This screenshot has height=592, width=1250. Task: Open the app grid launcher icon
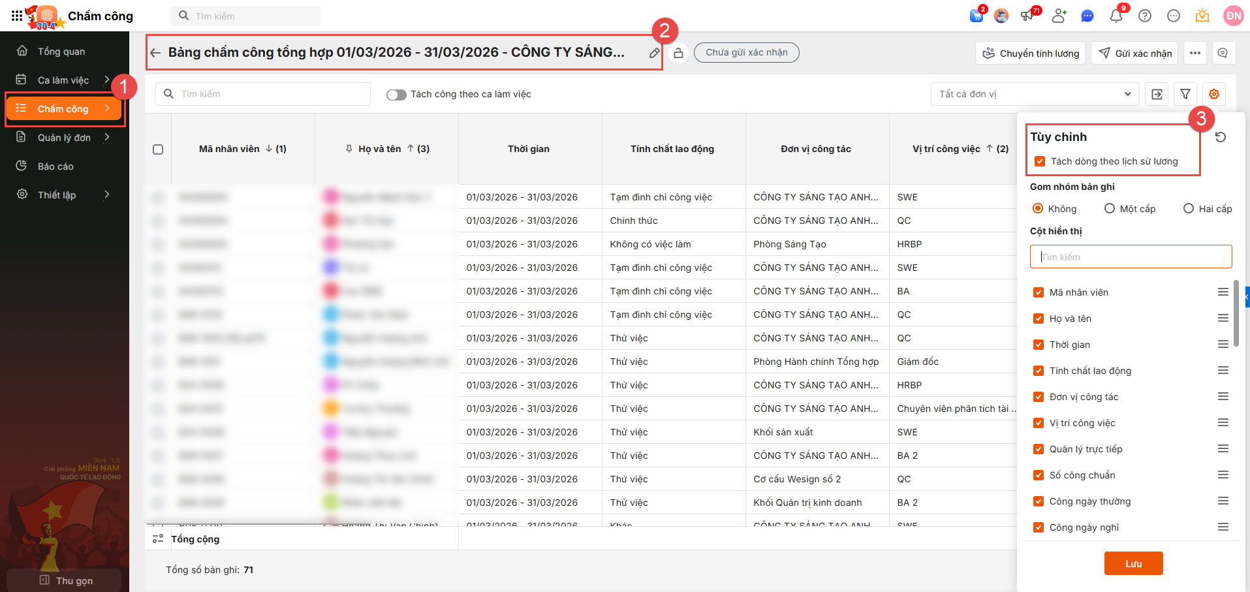pos(16,16)
